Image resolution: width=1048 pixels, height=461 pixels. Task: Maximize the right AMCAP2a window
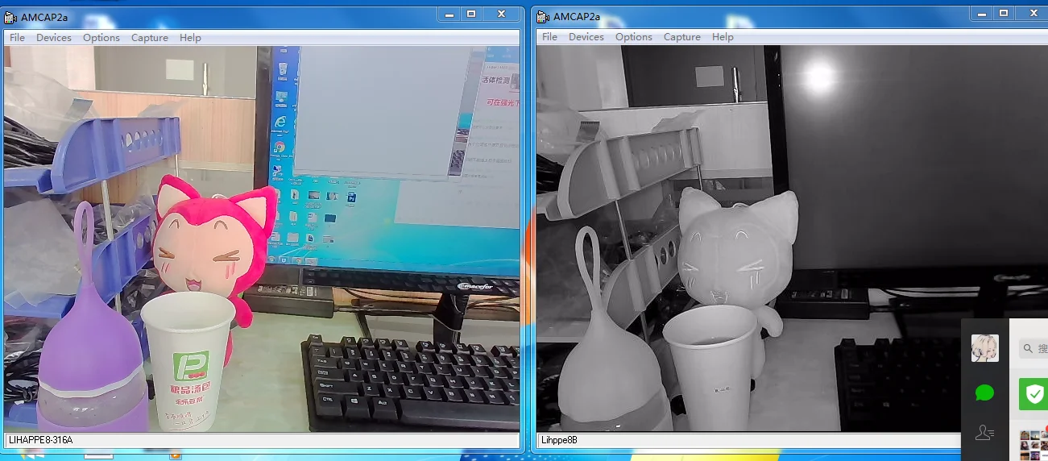1004,14
